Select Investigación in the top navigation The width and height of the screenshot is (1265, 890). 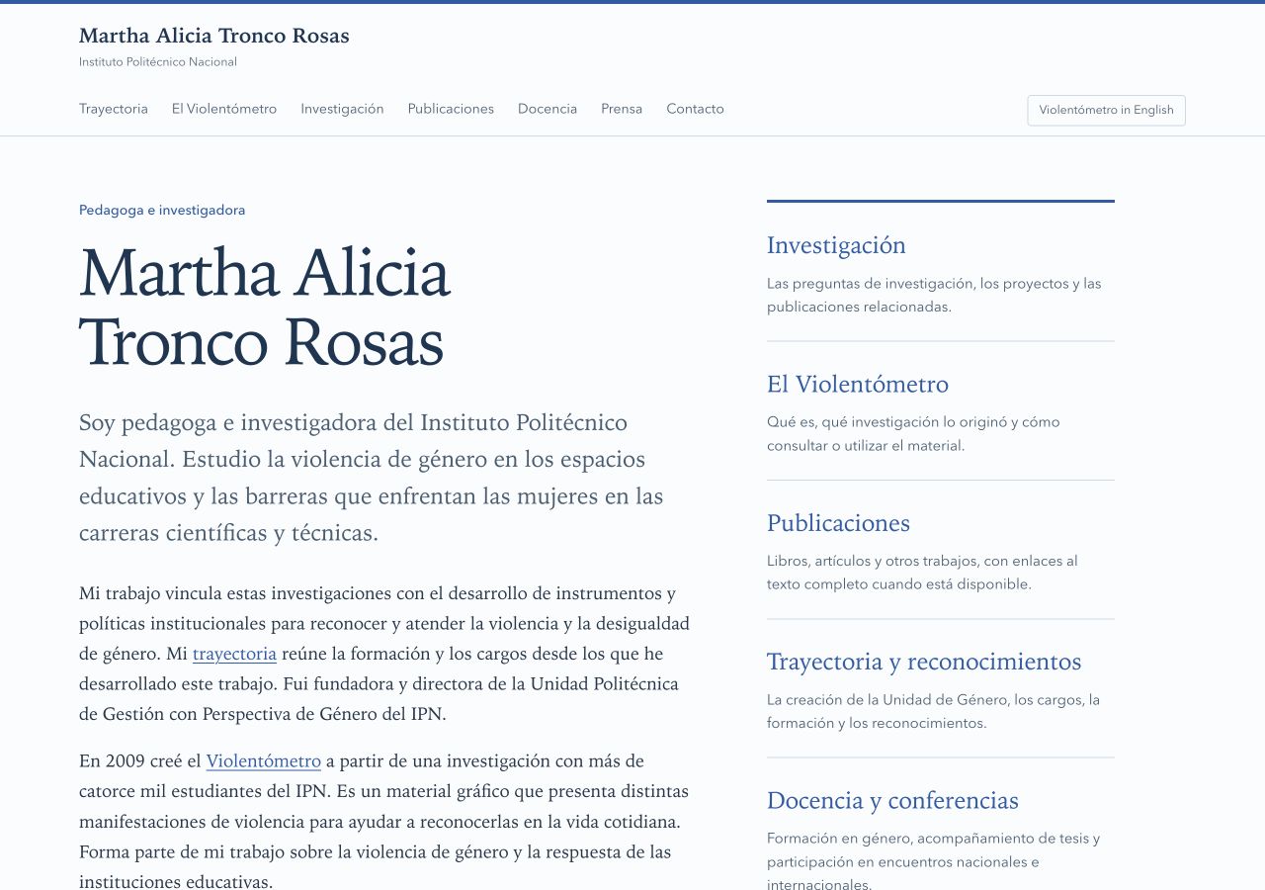pos(342,109)
